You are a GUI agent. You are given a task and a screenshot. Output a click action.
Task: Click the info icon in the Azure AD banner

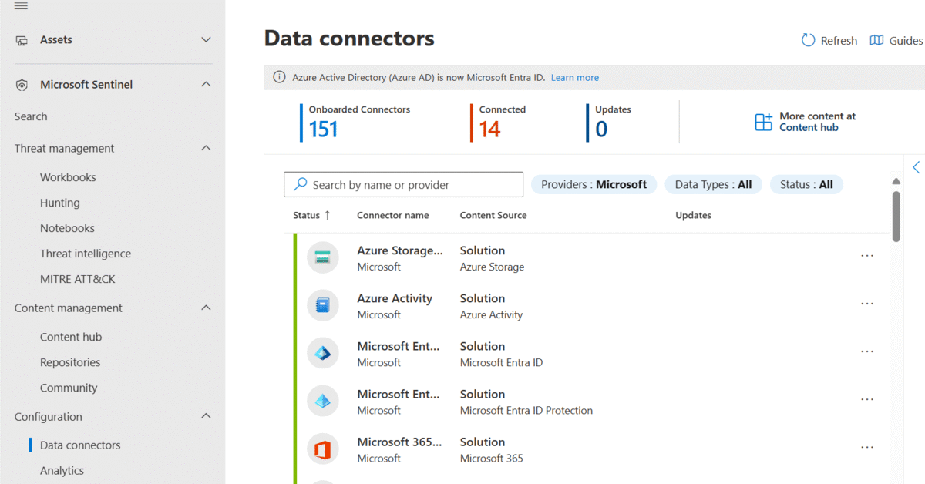click(x=279, y=78)
